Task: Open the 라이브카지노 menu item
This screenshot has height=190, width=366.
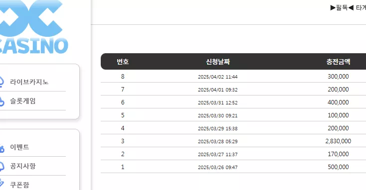Action: pyautogui.click(x=29, y=82)
